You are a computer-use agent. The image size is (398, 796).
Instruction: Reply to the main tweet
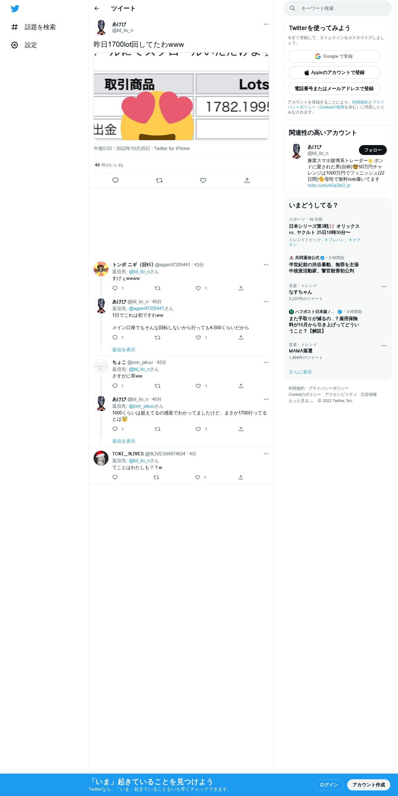[115, 180]
